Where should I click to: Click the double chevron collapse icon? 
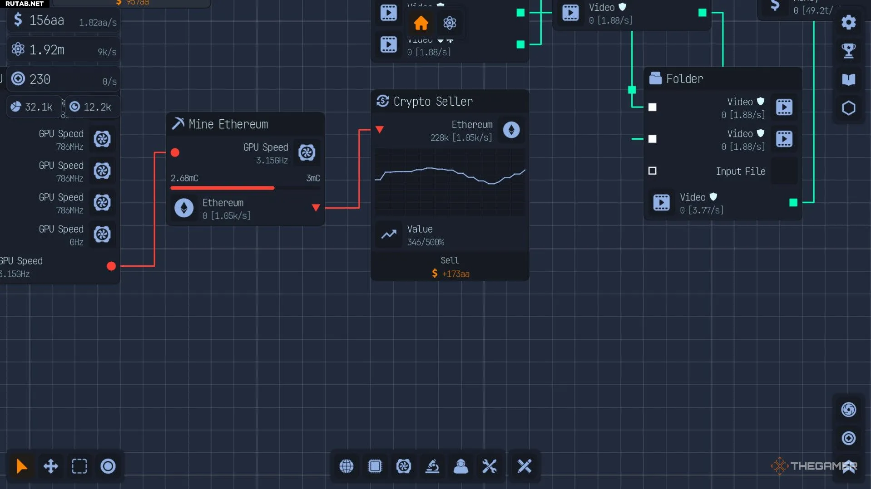(848, 467)
